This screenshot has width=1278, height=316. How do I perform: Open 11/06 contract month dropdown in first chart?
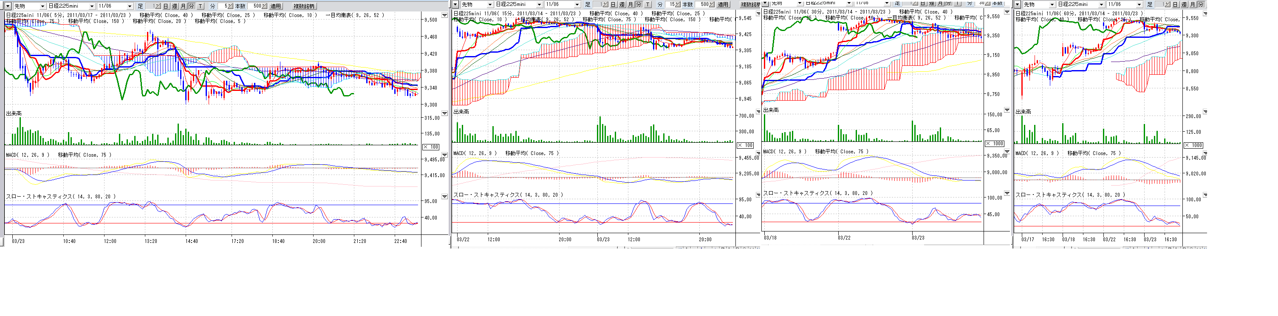click(x=130, y=6)
